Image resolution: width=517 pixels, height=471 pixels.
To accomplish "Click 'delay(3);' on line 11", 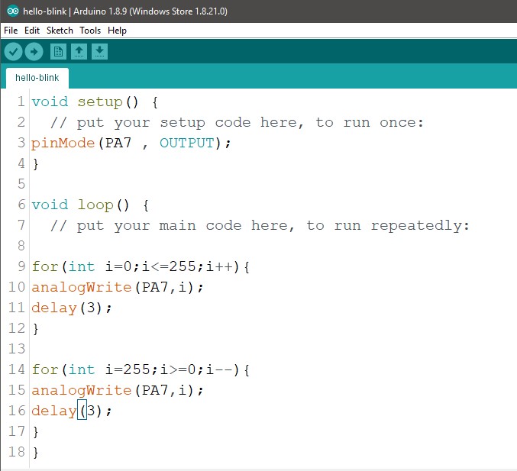I will pos(72,308).
